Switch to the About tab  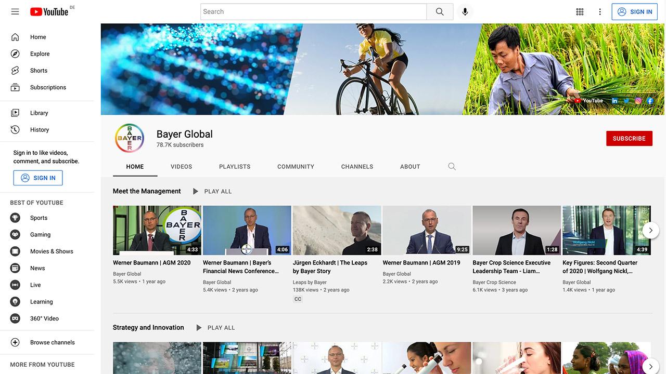[x=410, y=167]
